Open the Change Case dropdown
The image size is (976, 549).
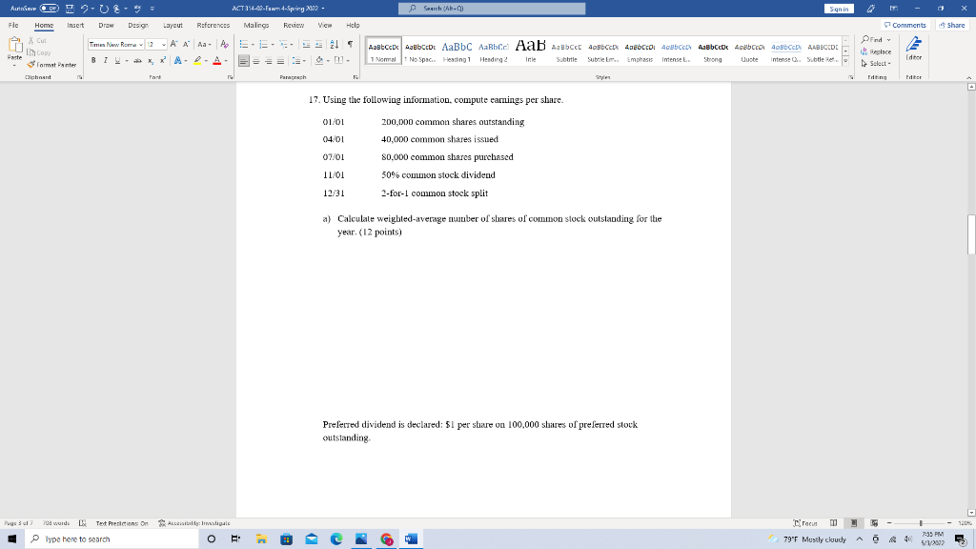pyautogui.click(x=204, y=44)
